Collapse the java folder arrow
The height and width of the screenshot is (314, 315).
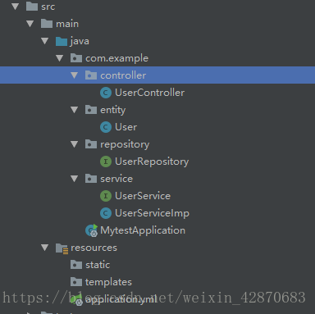(45, 41)
